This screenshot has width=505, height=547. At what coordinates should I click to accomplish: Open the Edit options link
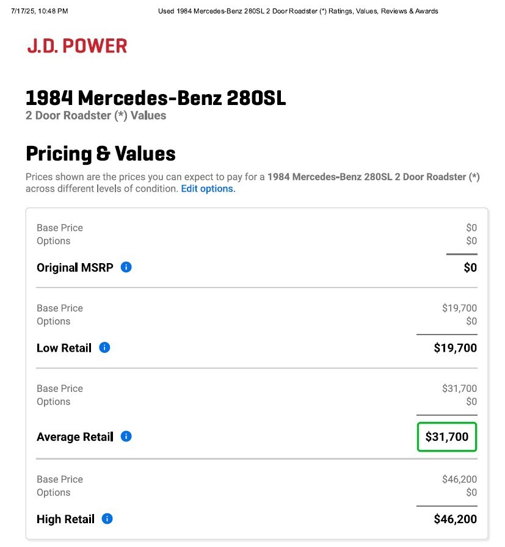208,189
